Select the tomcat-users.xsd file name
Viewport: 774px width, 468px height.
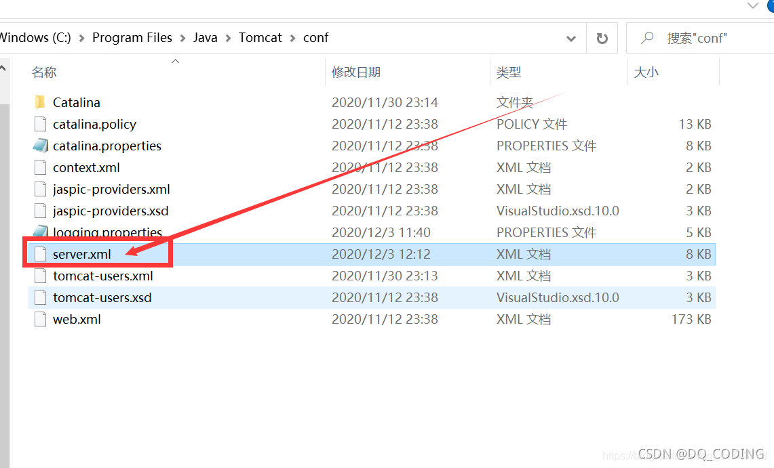point(102,297)
